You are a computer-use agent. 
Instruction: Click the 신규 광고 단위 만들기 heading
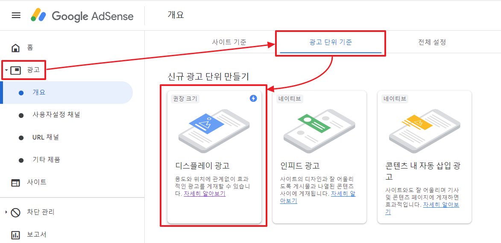click(x=208, y=77)
